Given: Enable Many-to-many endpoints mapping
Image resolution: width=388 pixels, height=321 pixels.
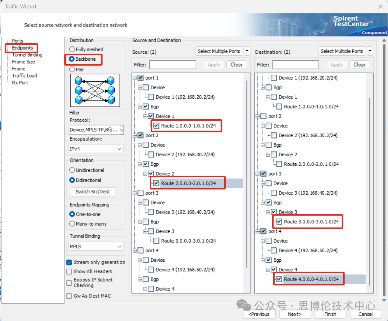Looking at the screenshot, I should coord(72,224).
